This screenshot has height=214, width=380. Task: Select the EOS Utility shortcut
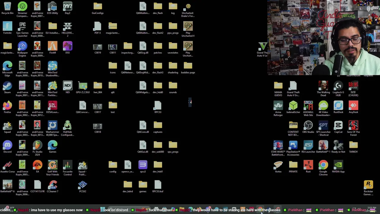point(53,8)
